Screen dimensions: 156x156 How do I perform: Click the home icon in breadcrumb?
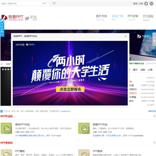(x=2, y=64)
